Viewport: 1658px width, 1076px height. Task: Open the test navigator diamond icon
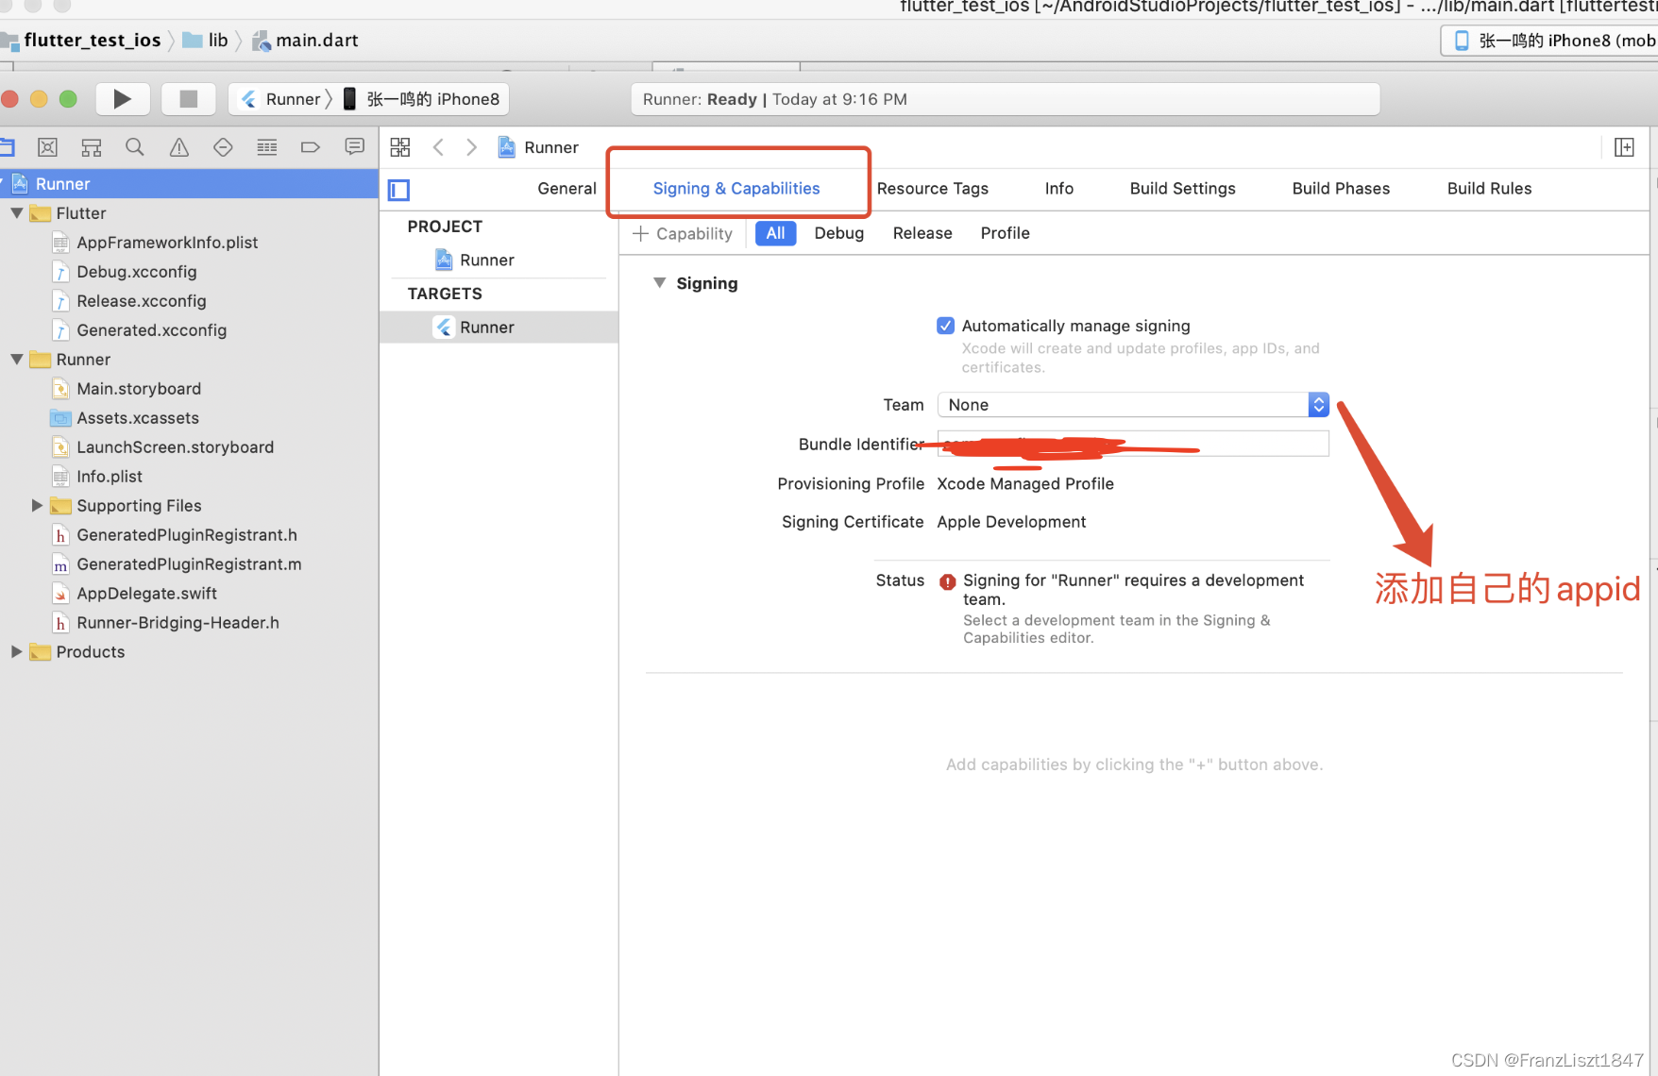click(223, 147)
